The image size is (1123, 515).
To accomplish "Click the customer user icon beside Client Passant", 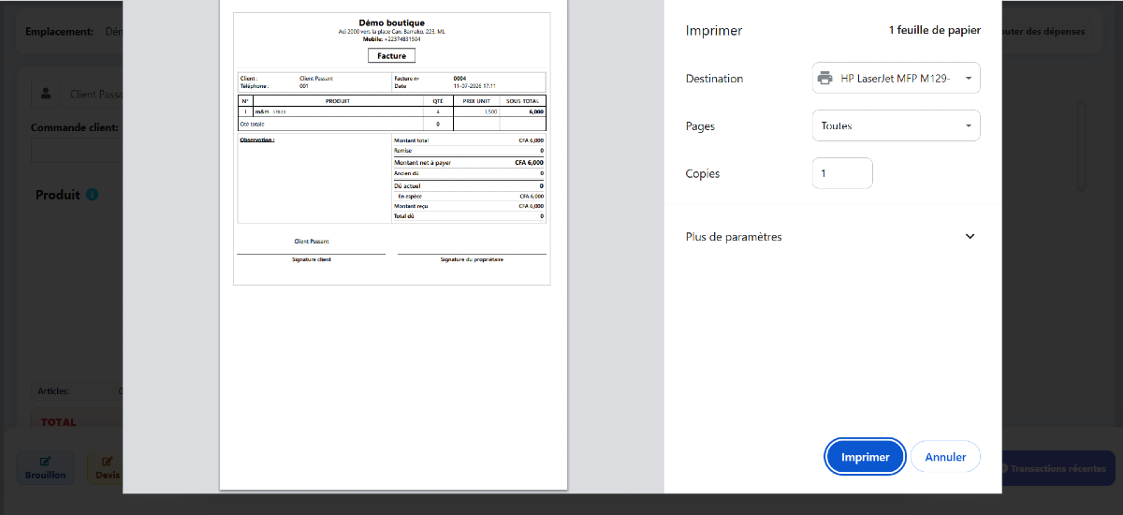I will (45, 94).
